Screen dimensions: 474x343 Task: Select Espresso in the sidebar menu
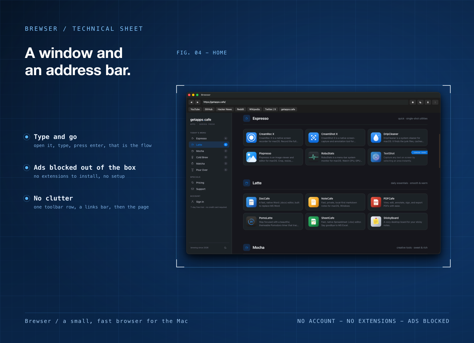click(209, 138)
